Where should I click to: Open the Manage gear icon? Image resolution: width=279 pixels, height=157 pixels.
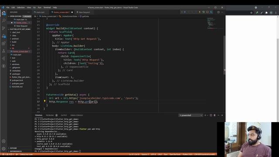3,149
